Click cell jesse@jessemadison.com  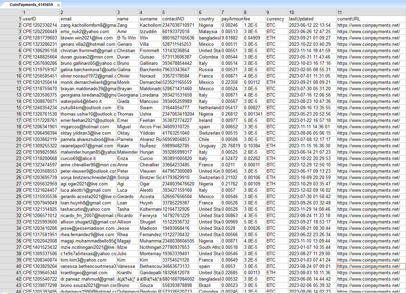(88, 228)
